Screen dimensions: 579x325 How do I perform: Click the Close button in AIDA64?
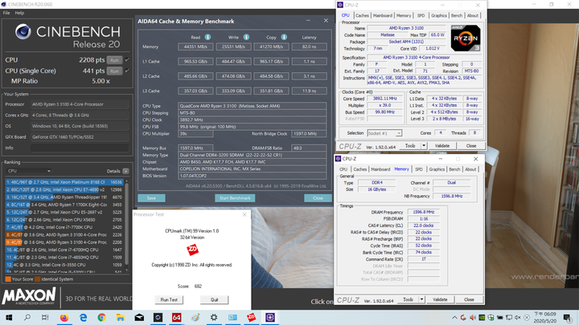pos(318,198)
